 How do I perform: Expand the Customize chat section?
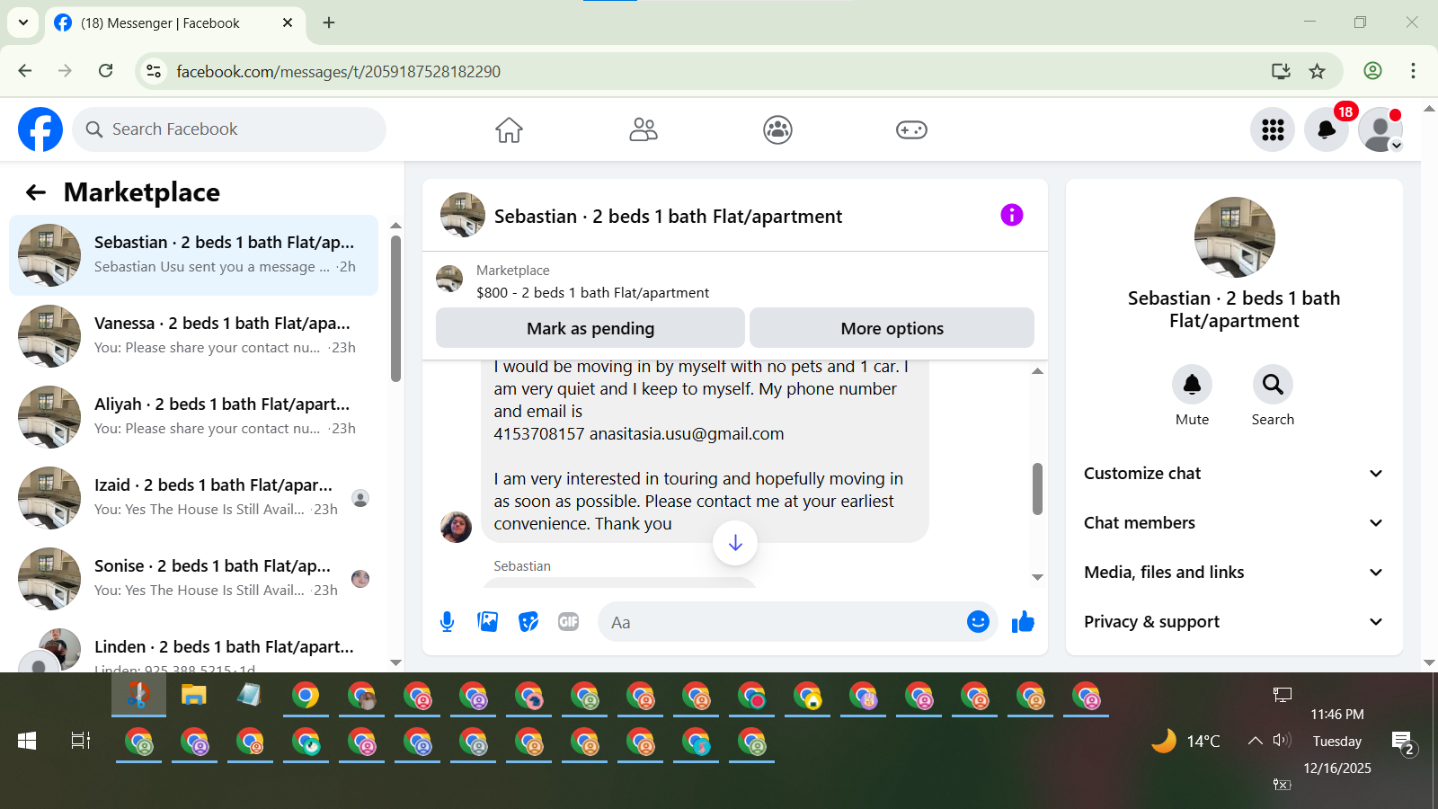(x=1234, y=474)
